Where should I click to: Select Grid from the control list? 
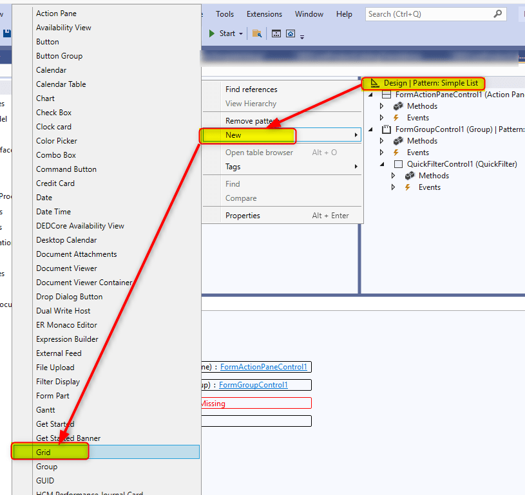pyautogui.click(x=44, y=453)
